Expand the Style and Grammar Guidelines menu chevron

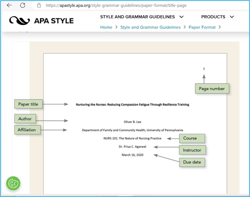point(182,17)
